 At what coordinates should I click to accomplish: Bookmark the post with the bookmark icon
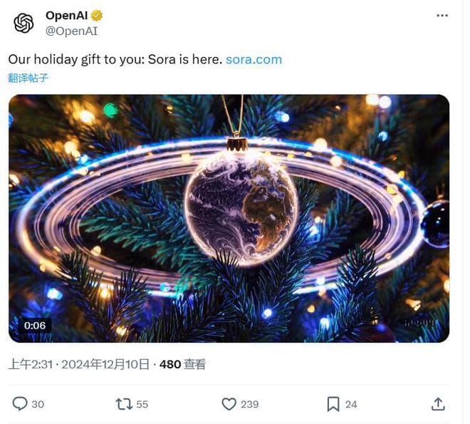tap(333, 404)
